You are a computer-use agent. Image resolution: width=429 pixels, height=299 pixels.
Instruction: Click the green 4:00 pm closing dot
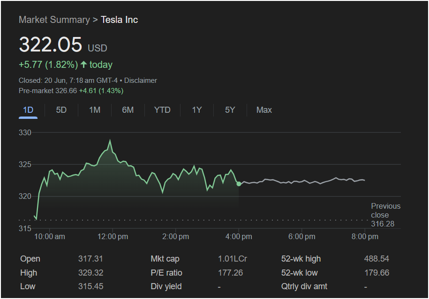[x=239, y=184]
